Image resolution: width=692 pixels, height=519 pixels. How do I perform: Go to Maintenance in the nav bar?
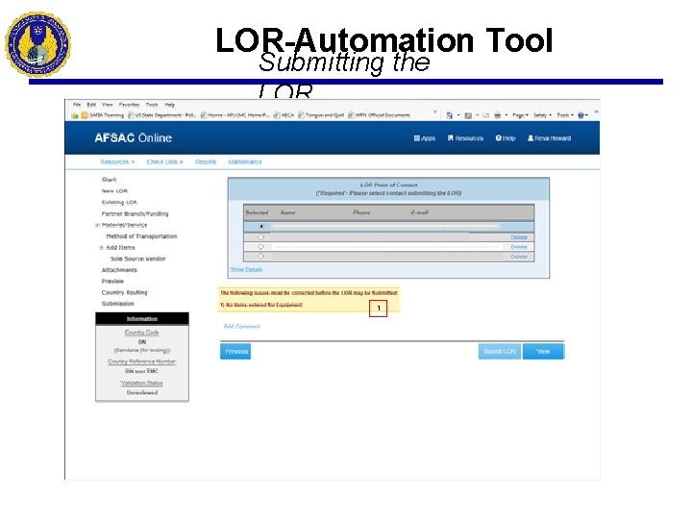pos(245,162)
